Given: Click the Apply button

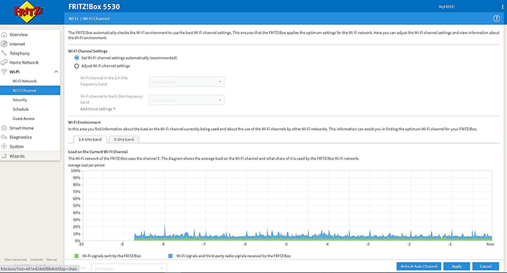Looking at the screenshot, I should coord(456,266).
